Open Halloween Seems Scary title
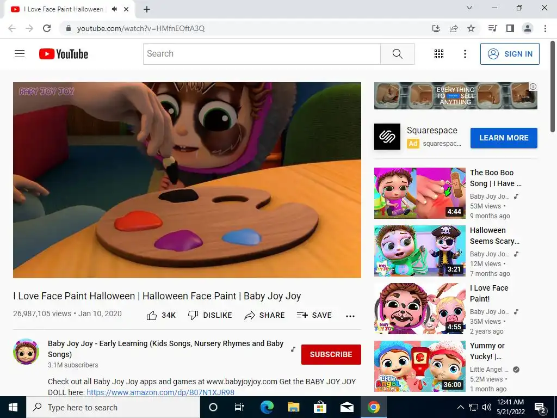This screenshot has height=418, width=557. 494,236
